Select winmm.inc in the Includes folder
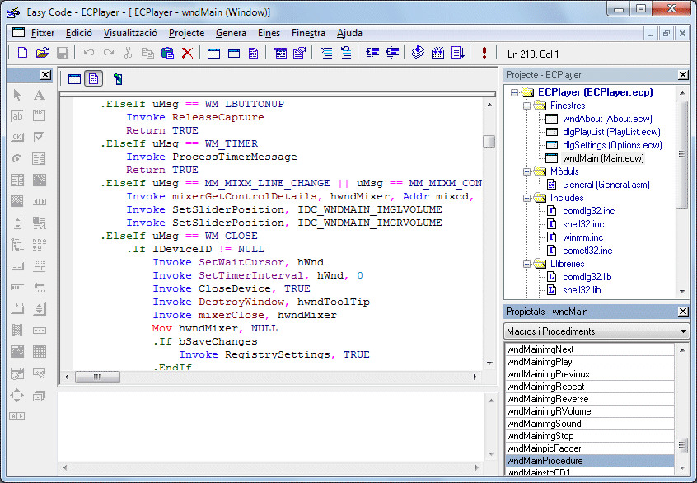 tap(582, 237)
